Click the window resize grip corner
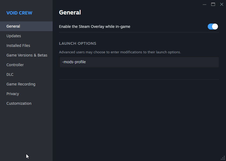The width and height of the screenshot is (226, 161). (x=223, y=158)
